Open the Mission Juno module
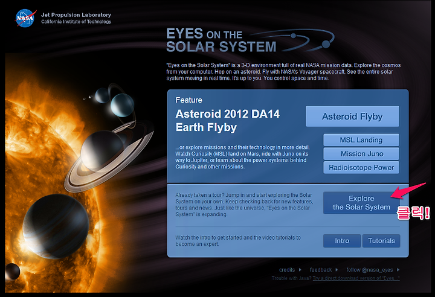This screenshot has width=435, height=297. (361, 153)
